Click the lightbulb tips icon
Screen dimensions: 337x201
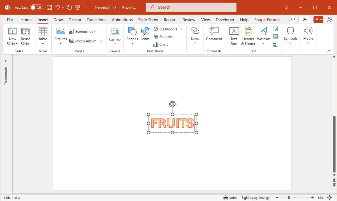(286, 8)
